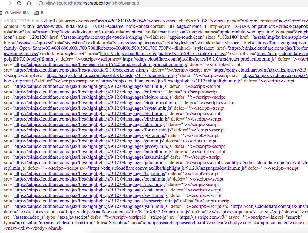Open the /assets/css/app_icons.css link
The height and width of the screenshot is (233, 308).
point(138,43)
